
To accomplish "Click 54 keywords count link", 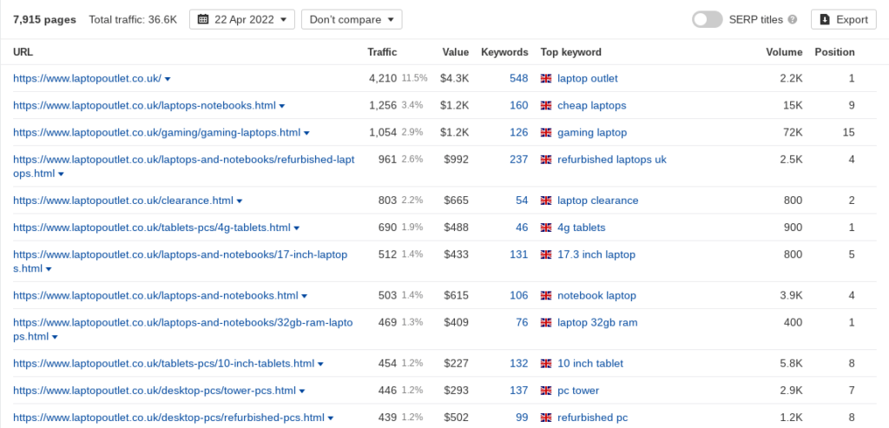I will pos(522,201).
